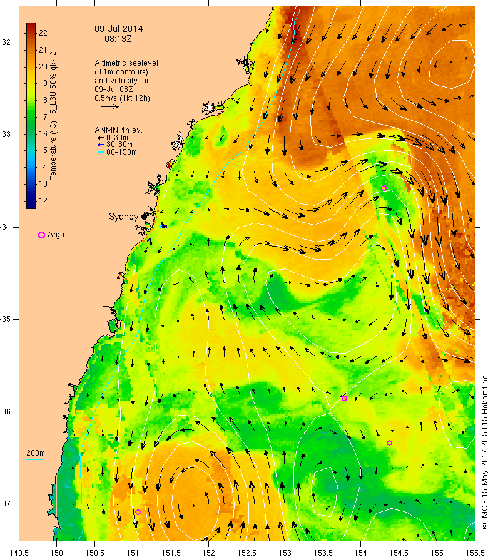
Task: Click the 200m label text
Action: [x=36, y=453]
